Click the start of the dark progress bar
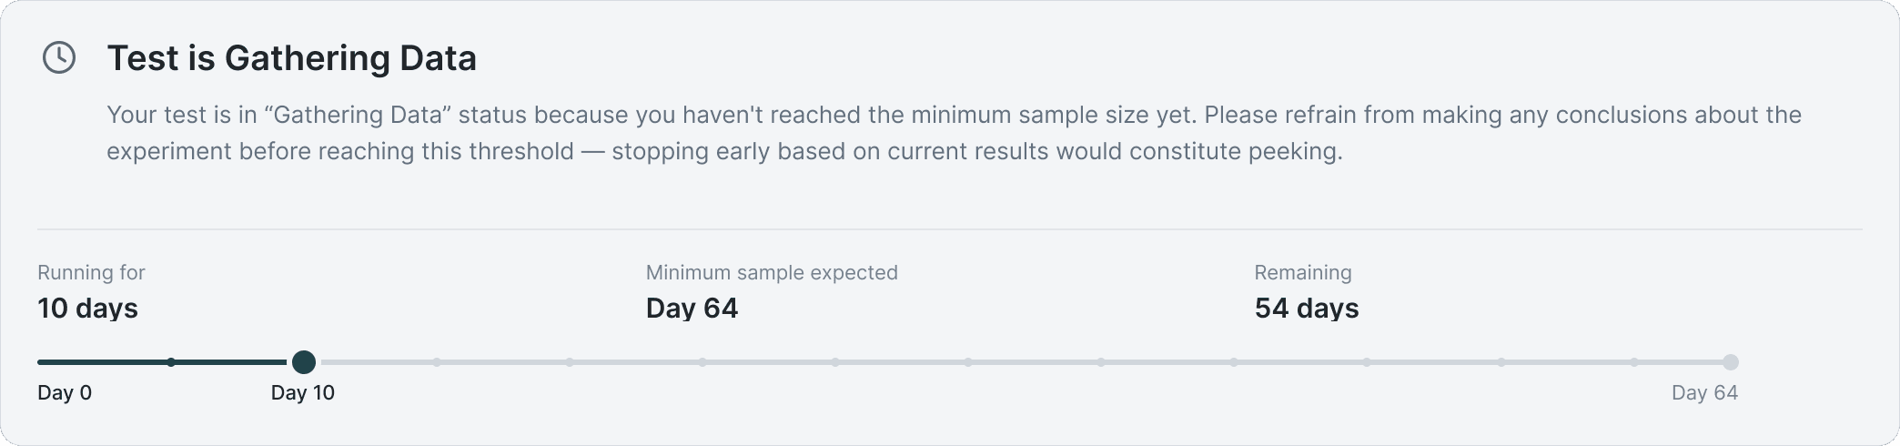Image resolution: width=1900 pixels, height=446 pixels. click(x=41, y=362)
